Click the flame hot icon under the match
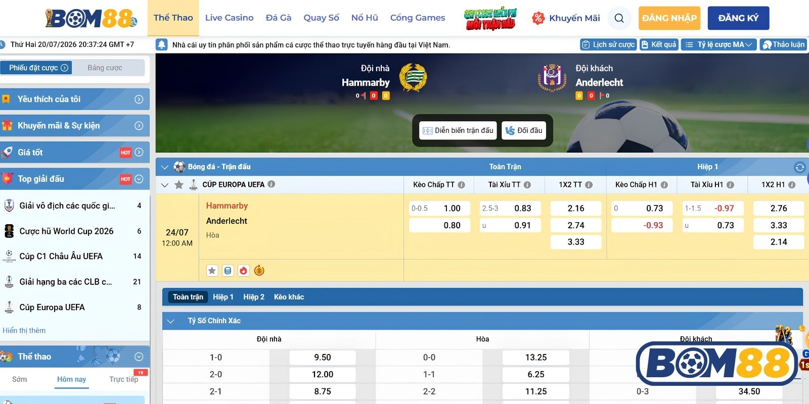Screen dimensions: 809x404 tap(243, 271)
